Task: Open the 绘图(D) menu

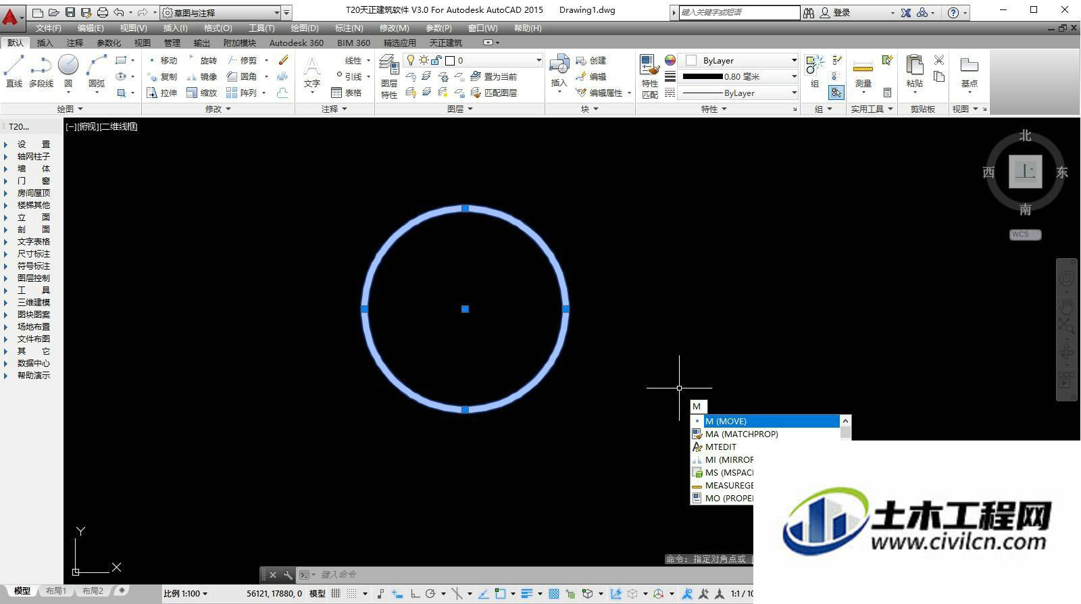Action: click(x=304, y=28)
